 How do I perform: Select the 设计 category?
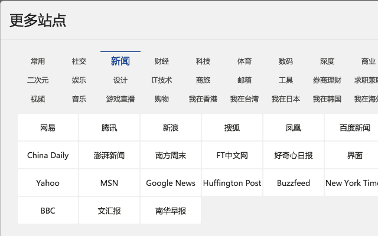pos(120,80)
